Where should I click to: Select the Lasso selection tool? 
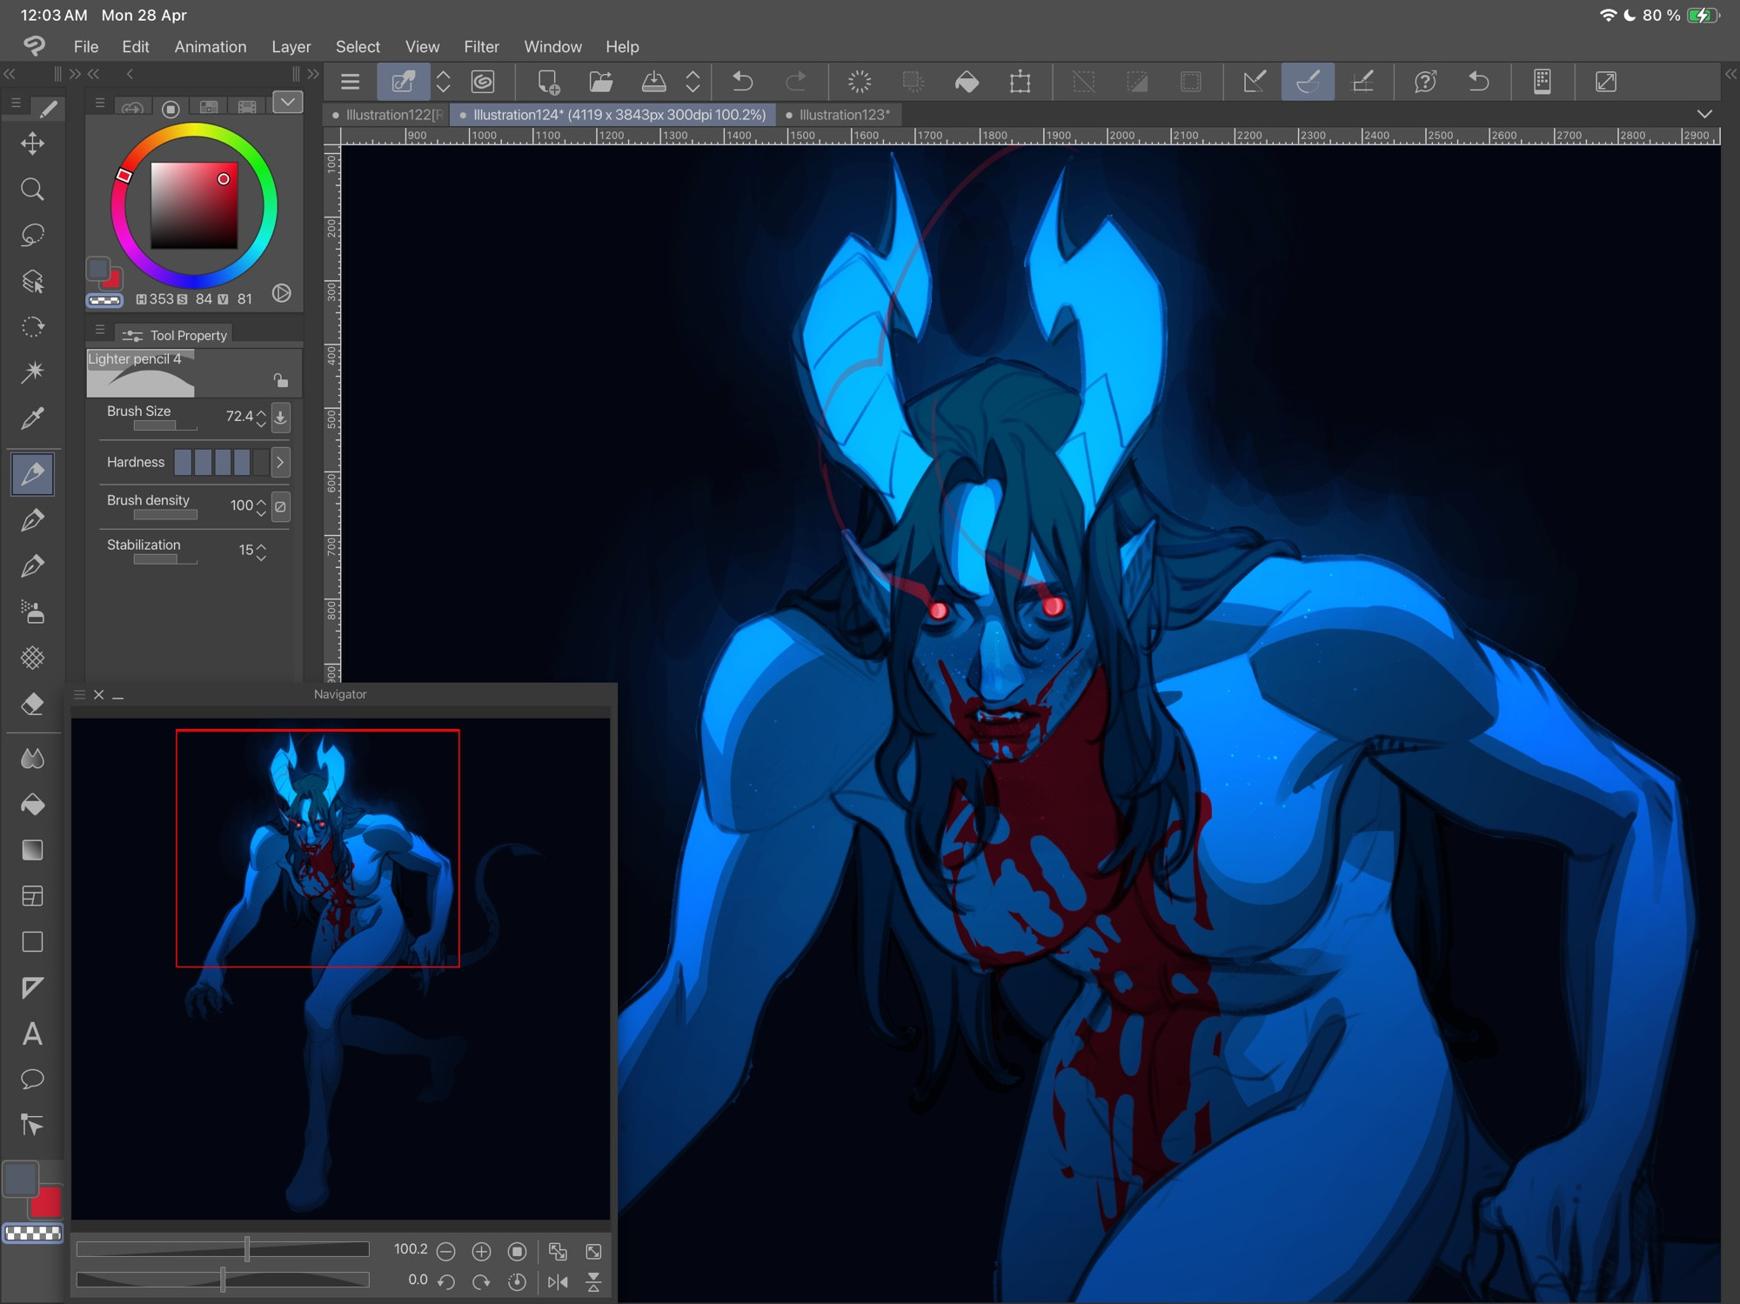[x=32, y=236]
